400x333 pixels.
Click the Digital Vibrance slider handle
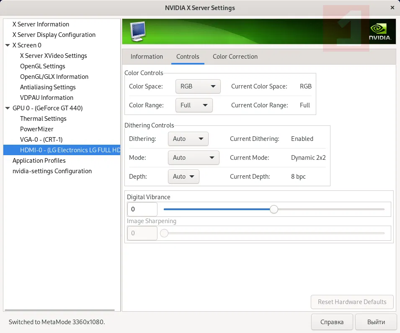coord(274,209)
